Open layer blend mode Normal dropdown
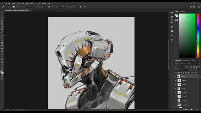This screenshot has height=113, width=201. pos(181,70)
